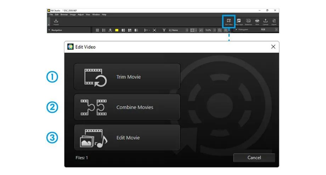
Task: Click the full screen icon
Action: coord(154,30)
